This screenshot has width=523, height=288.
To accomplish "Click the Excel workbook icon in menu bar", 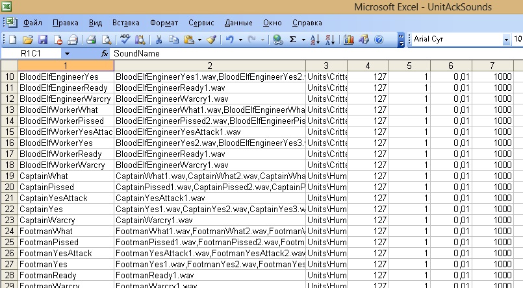I will [11, 23].
